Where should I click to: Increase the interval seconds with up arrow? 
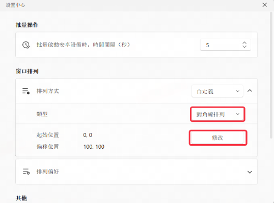click(244, 43)
